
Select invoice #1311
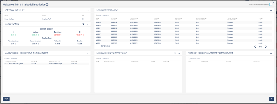pyautogui.click(x=184, y=28)
